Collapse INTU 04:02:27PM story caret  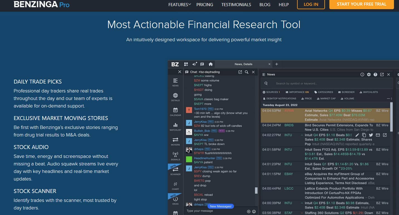302,135
